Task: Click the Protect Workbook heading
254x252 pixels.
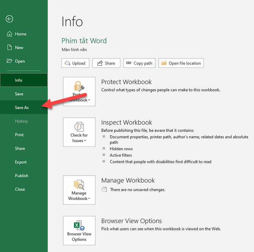Action: [126, 82]
